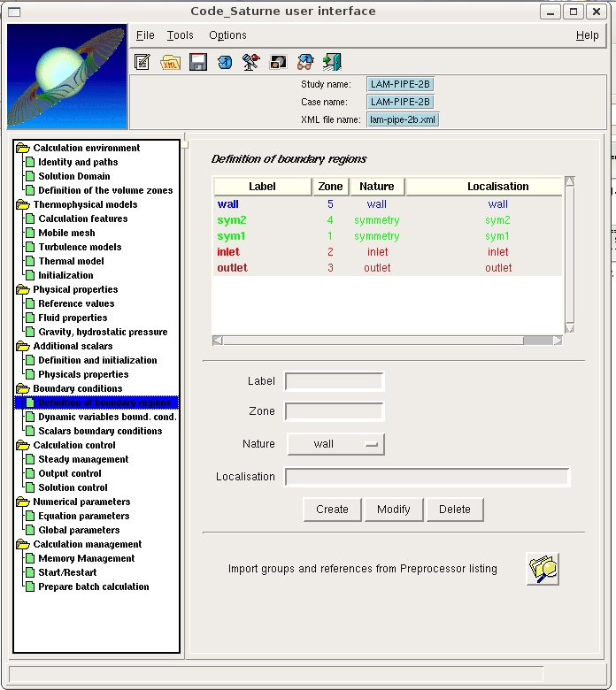The width and height of the screenshot is (616, 690).
Task: Collapse the Calculation management folder
Action: click(x=22, y=544)
